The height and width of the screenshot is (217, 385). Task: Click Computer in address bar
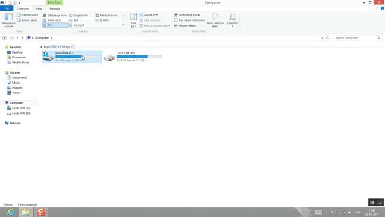coord(42,38)
